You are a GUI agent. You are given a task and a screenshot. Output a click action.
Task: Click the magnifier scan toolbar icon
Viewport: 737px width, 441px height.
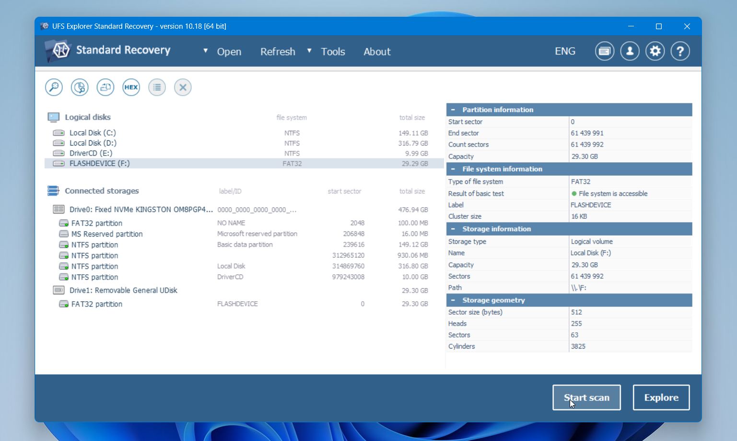point(54,87)
